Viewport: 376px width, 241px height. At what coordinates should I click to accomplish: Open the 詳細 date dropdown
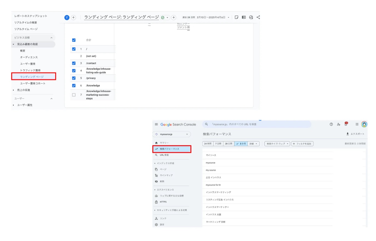[253, 144]
